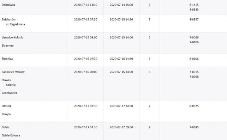Select station code 7-0106
The height and width of the screenshot is (140, 227).
pyautogui.click(x=194, y=42)
